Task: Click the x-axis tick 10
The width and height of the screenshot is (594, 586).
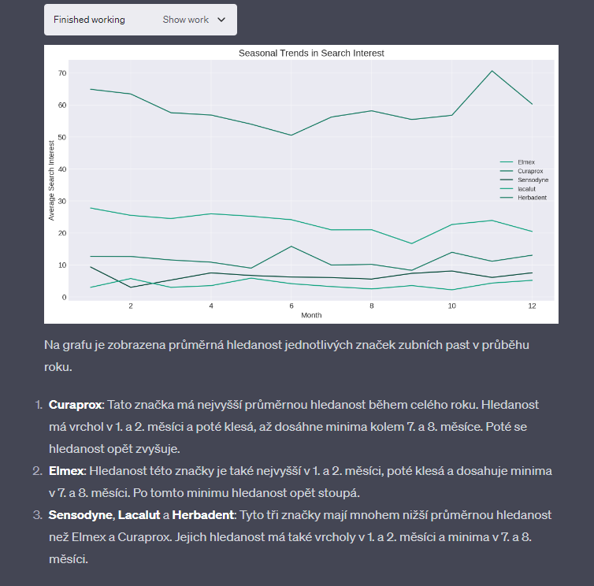Action: (451, 306)
